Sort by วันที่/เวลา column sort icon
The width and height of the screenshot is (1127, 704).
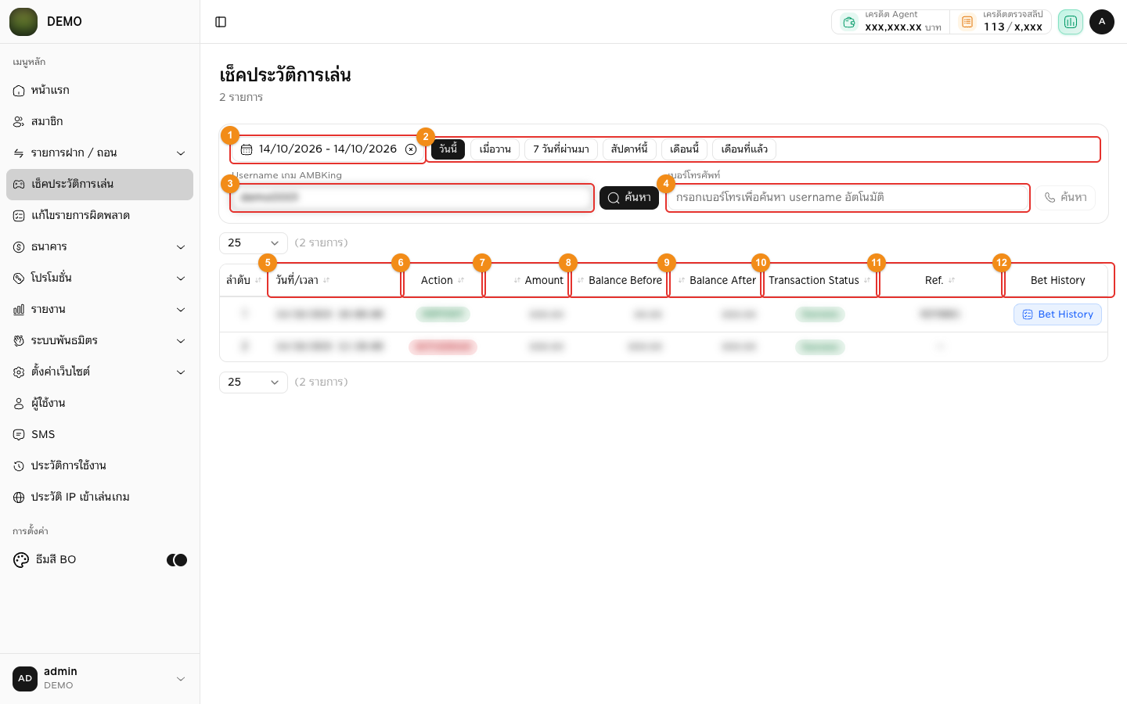click(x=326, y=280)
